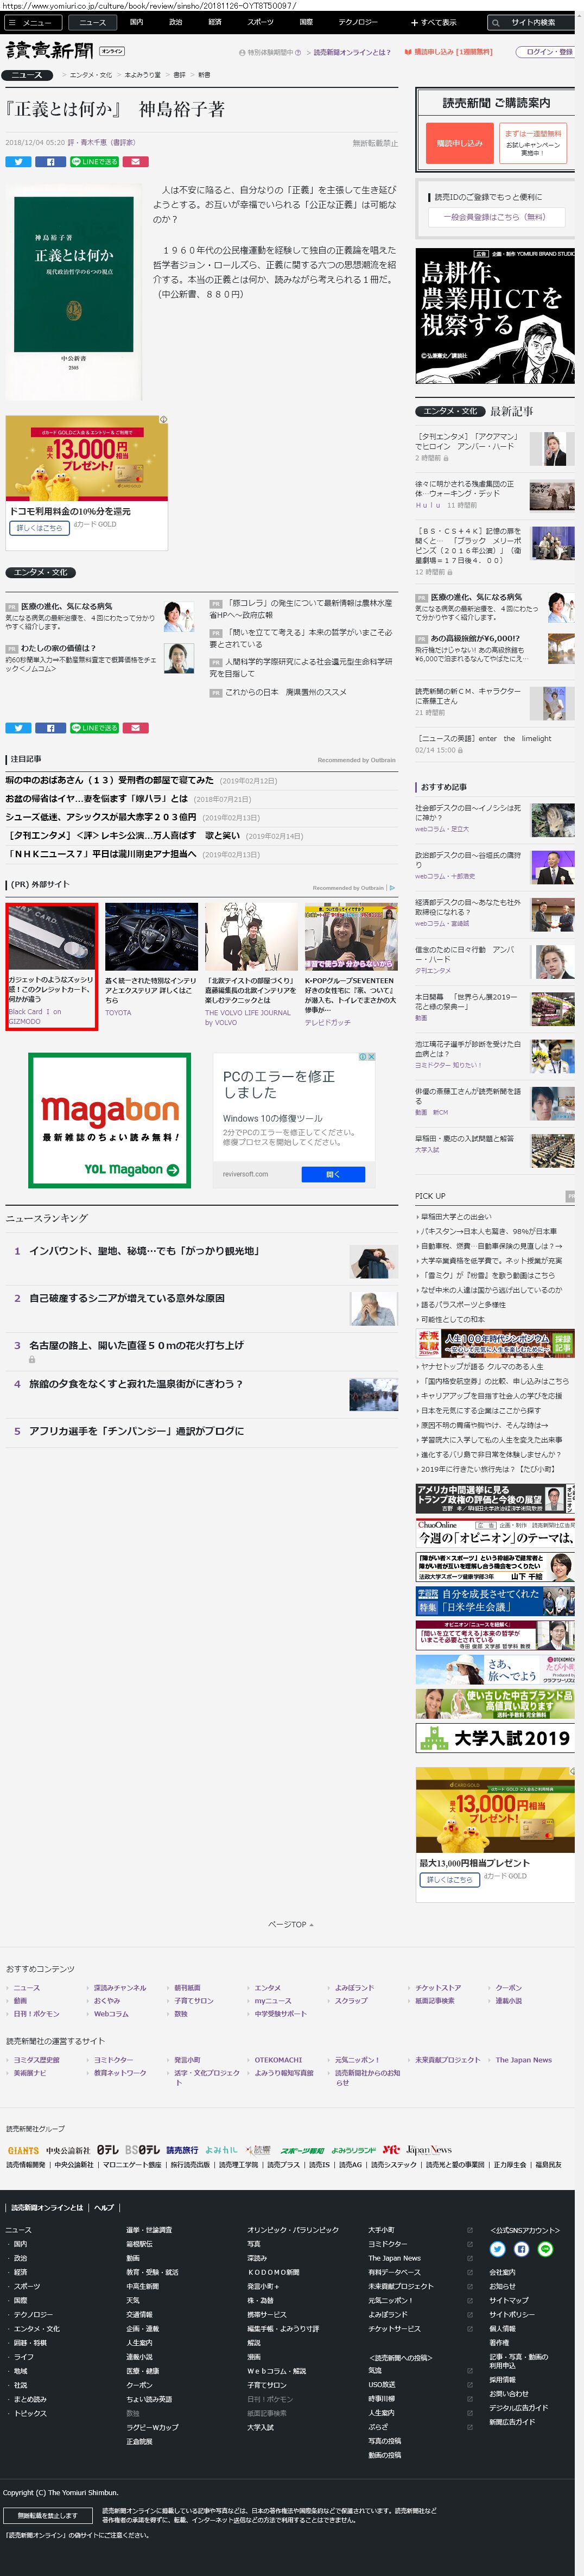Click the 日テレ logo in group links
Viewport: 584px width, 2576px height.
pyautogui.click(x=107, y=2150)
